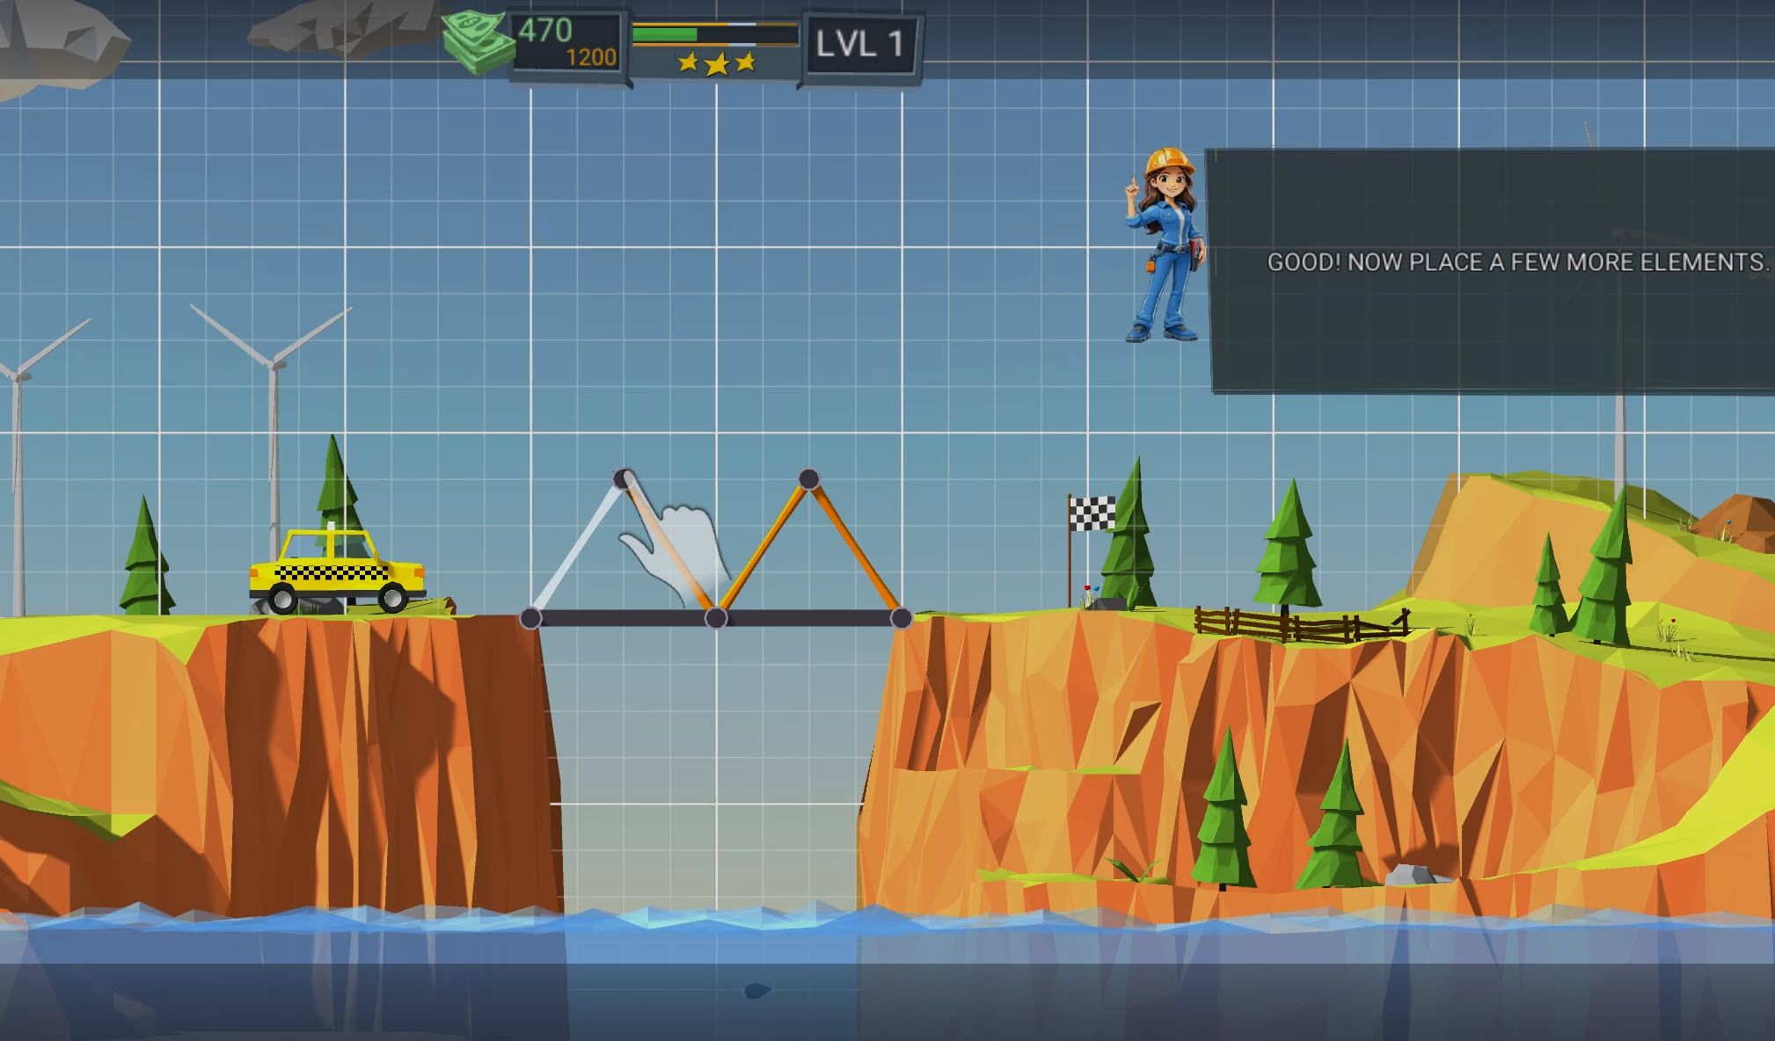The height and width of the screenshot is (1041, 1775).
Task: Click the top-right truss joint
Action: coord(809,479)
